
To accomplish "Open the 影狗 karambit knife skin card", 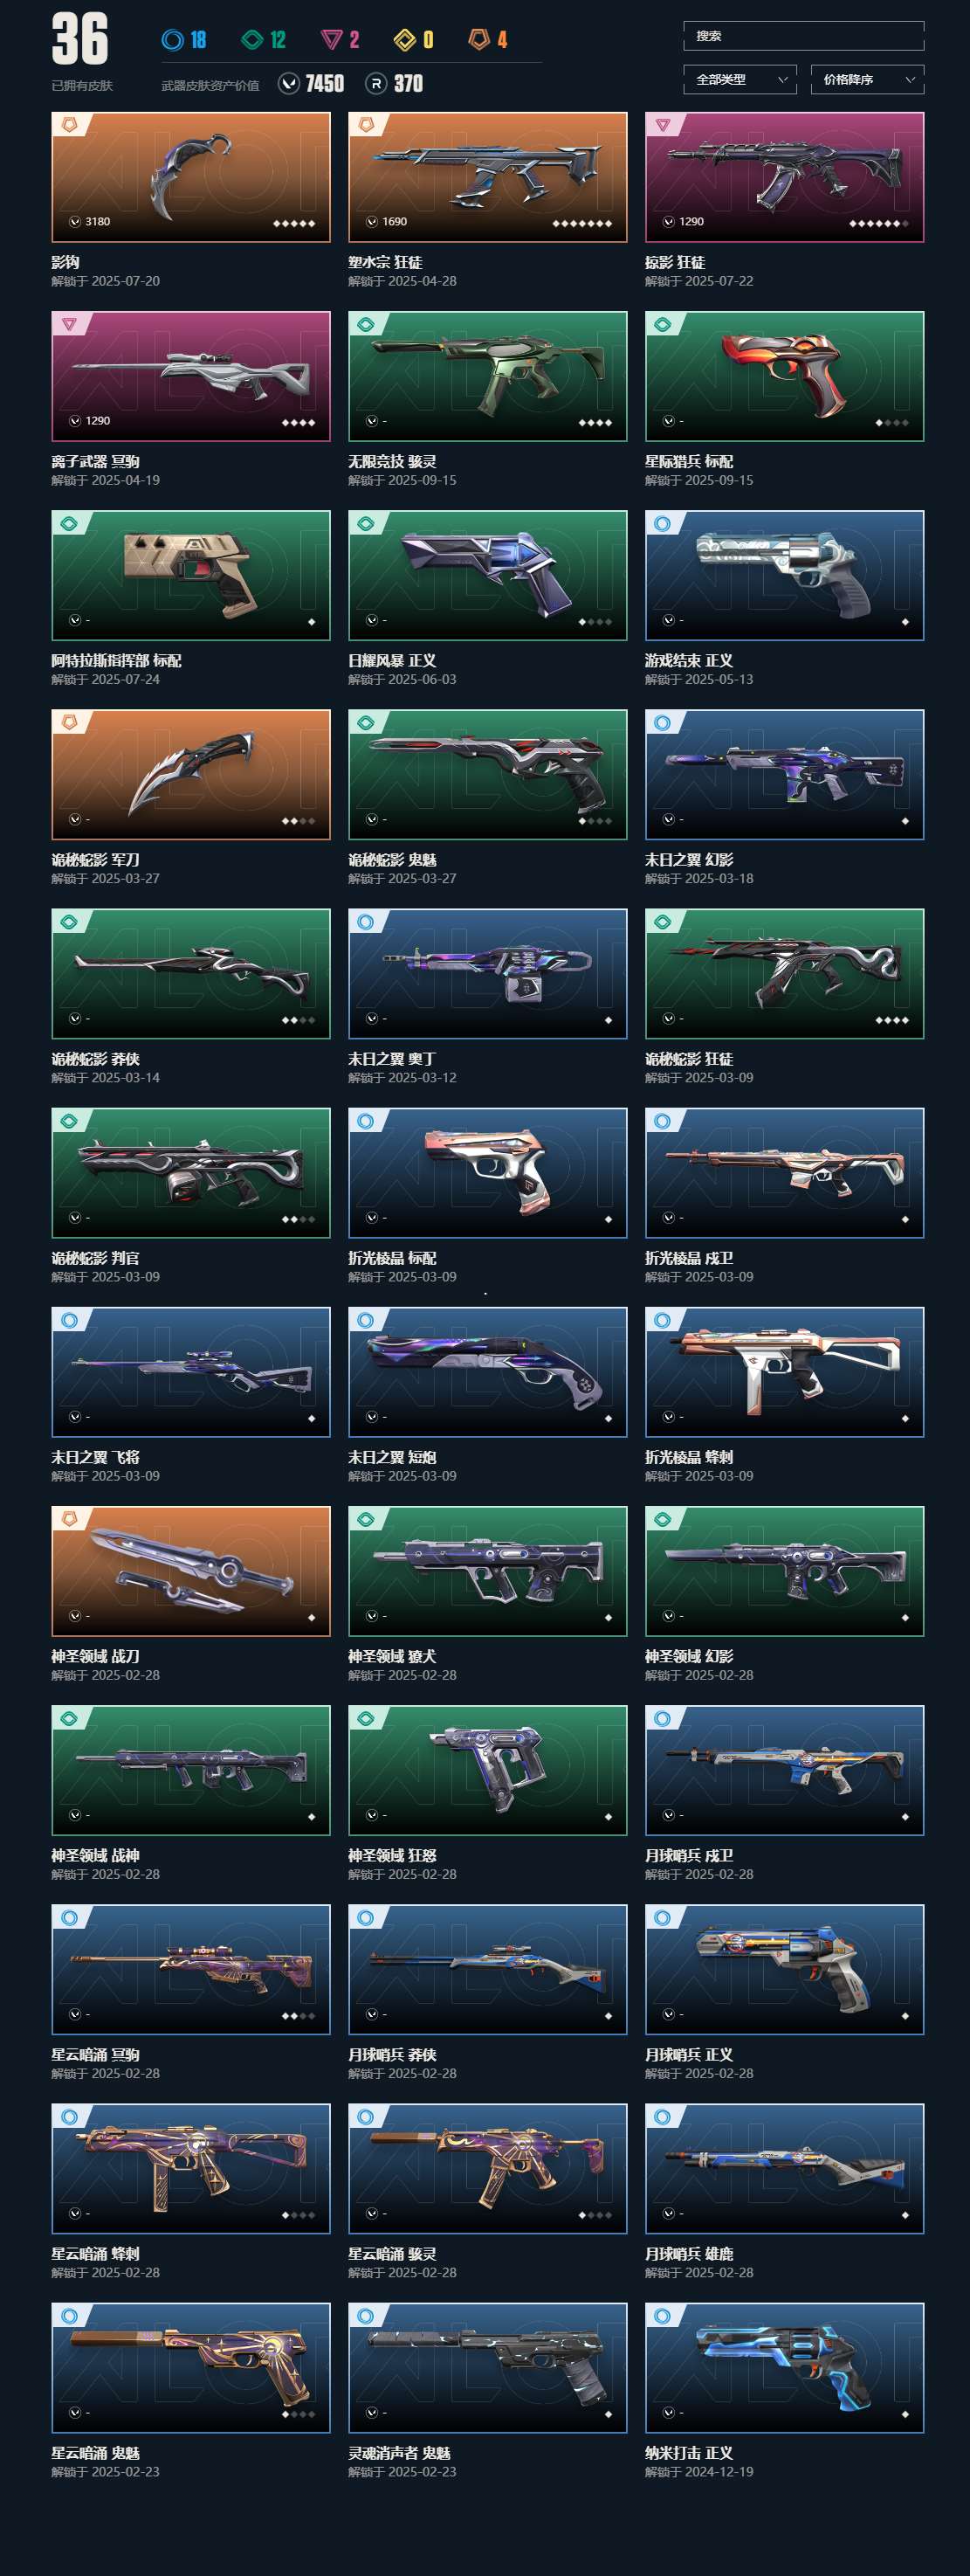I will (x=191, y=177).
